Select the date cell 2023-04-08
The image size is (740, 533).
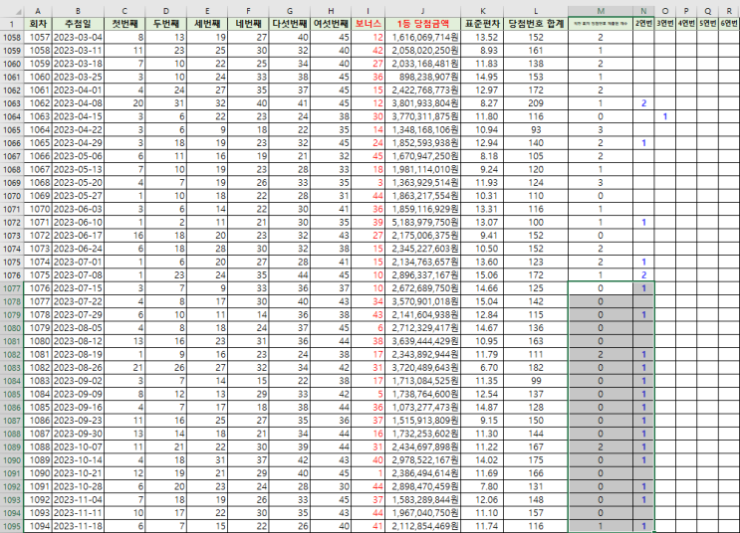tap(78, 103)
